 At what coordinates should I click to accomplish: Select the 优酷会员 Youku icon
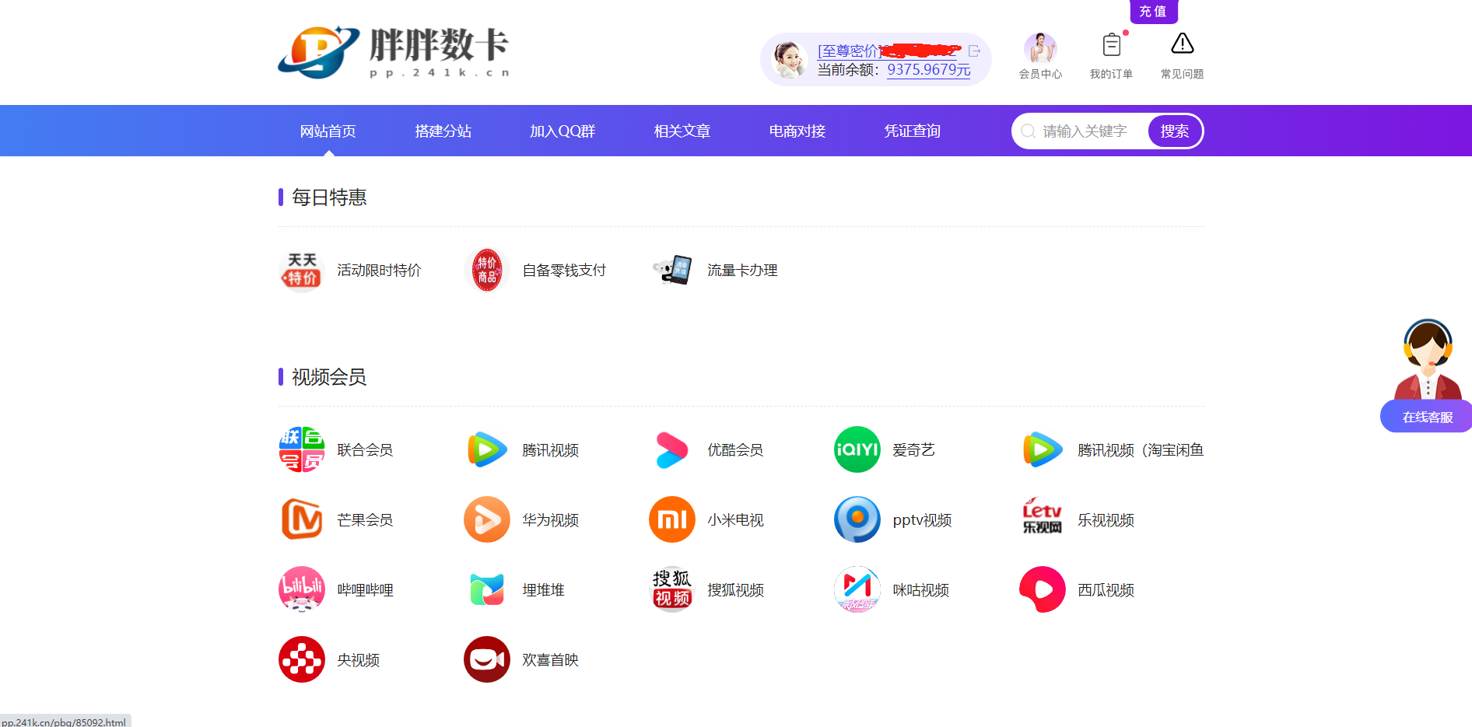671,449
